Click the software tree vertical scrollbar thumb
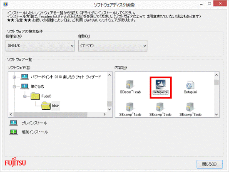The width and height of the screenshot is (229, 172). point(110,104)
